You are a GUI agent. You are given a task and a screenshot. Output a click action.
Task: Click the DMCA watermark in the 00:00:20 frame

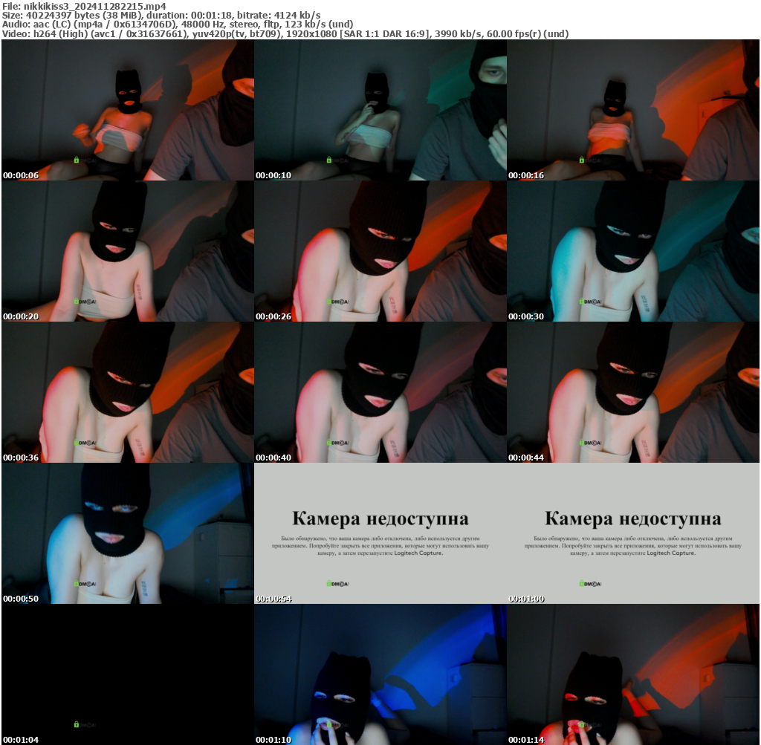pos(84,302)
